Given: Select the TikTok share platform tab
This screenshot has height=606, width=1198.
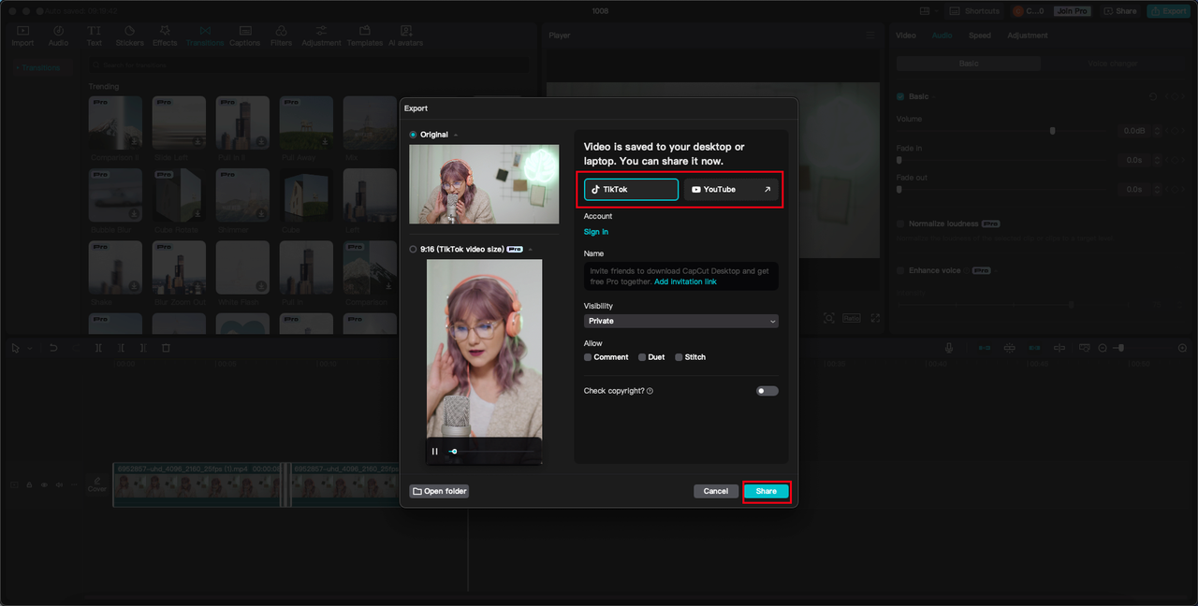Looking at the screenshot, I should pyautogui.click(x=632, y=189).
